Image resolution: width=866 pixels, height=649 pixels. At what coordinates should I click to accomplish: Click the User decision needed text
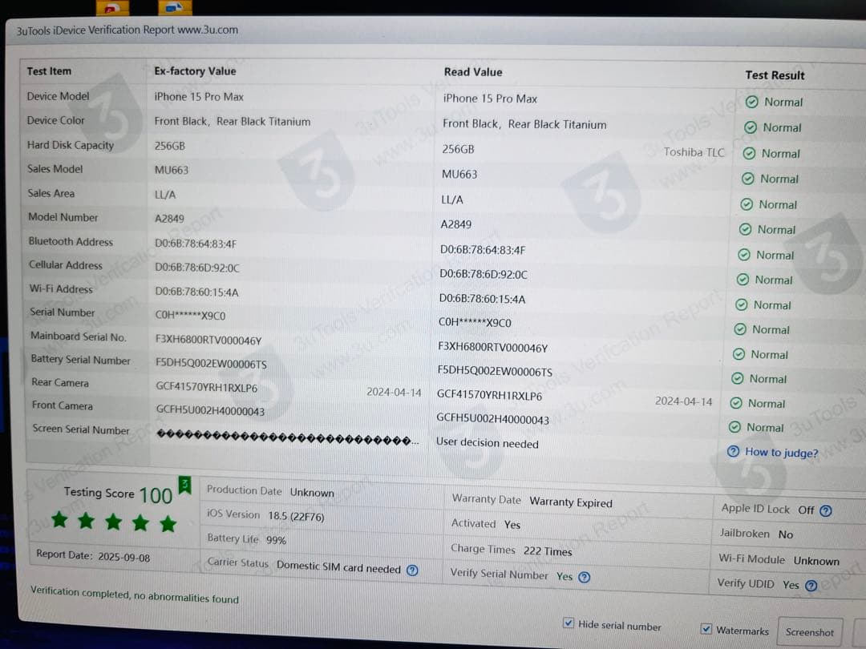(488, 443)
